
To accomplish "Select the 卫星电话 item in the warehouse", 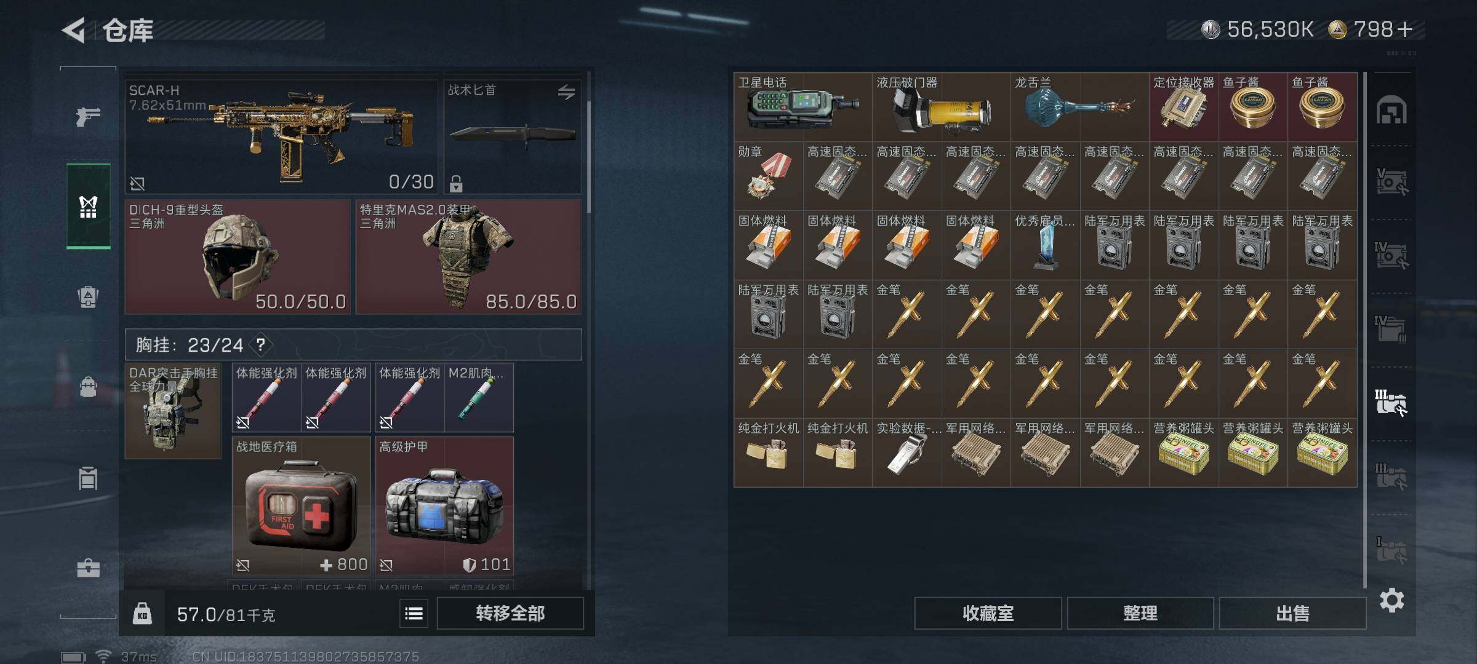I will pyautogui.click(x=803, y=106).
